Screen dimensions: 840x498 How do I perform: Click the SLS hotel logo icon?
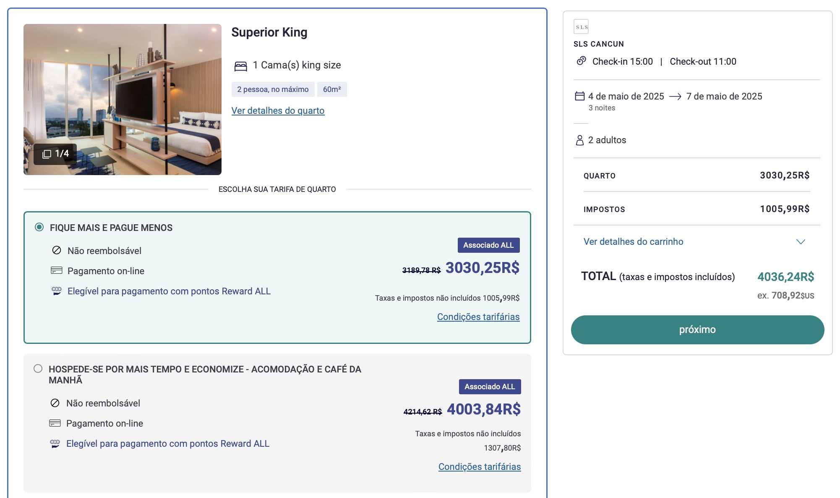[581, 26]
